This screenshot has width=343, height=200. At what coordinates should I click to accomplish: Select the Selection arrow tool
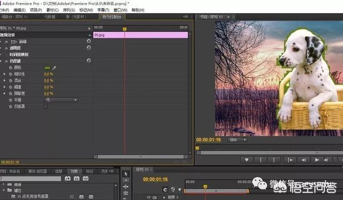[x=126, y=174]
